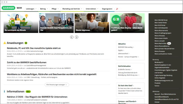The width and height of the screenshot is (183, 104).
Task: Open Wettbewerbsargumente und Produkte
Action: pyautogui.click(x=164, y=82)
